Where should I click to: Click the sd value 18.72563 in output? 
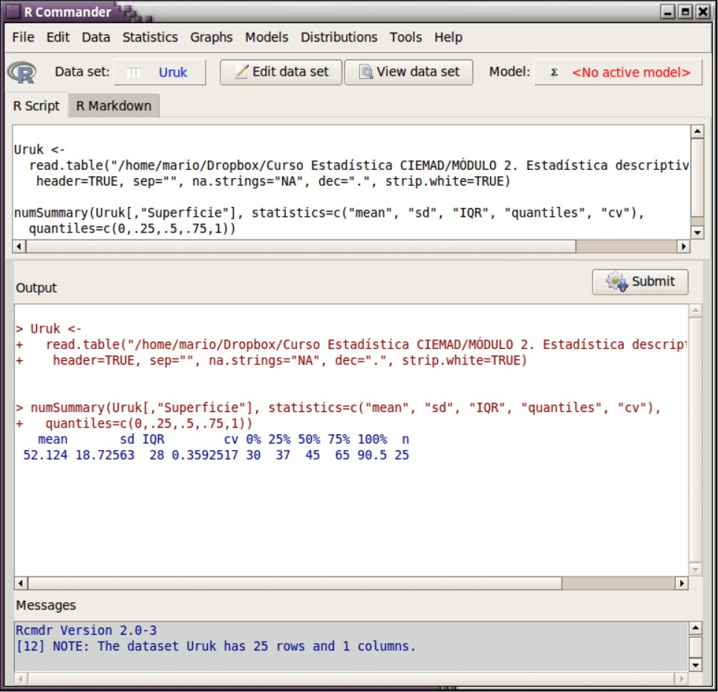(x=105, y=454)
